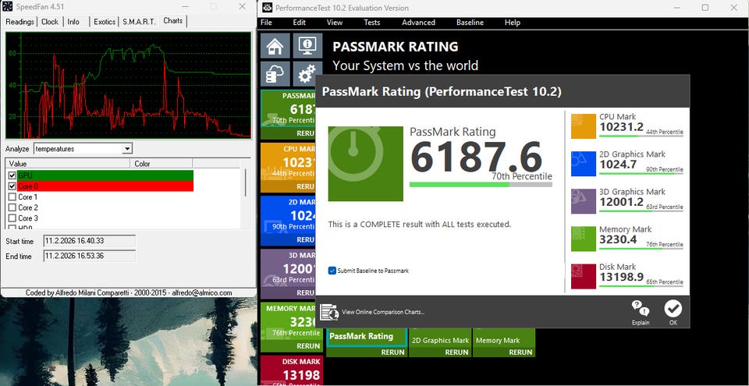Image resolution: width=749 pixels, height=386 pixels.
Task: Switch to SpeedFan Readings tab
Action: (20, 22)
